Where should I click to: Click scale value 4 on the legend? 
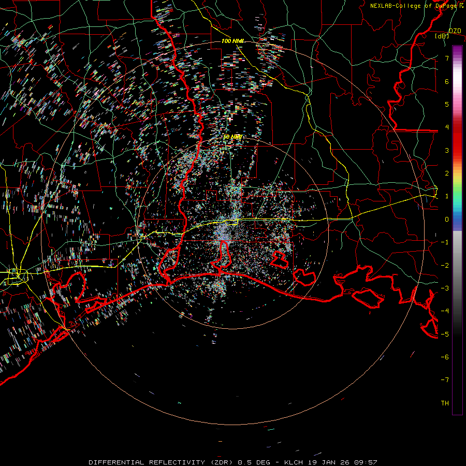(447, 127)
